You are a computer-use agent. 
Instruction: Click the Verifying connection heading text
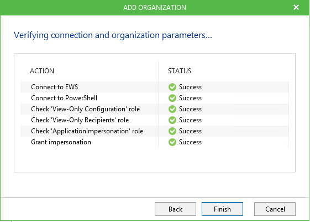coord(113,35)
